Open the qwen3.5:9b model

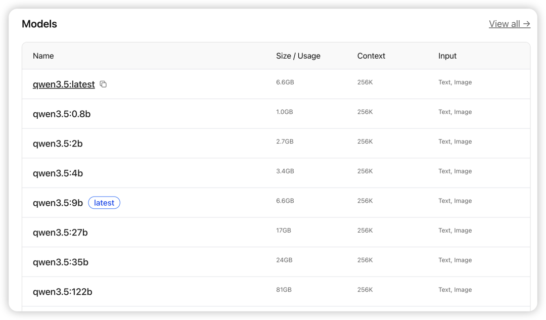point(58,203)
